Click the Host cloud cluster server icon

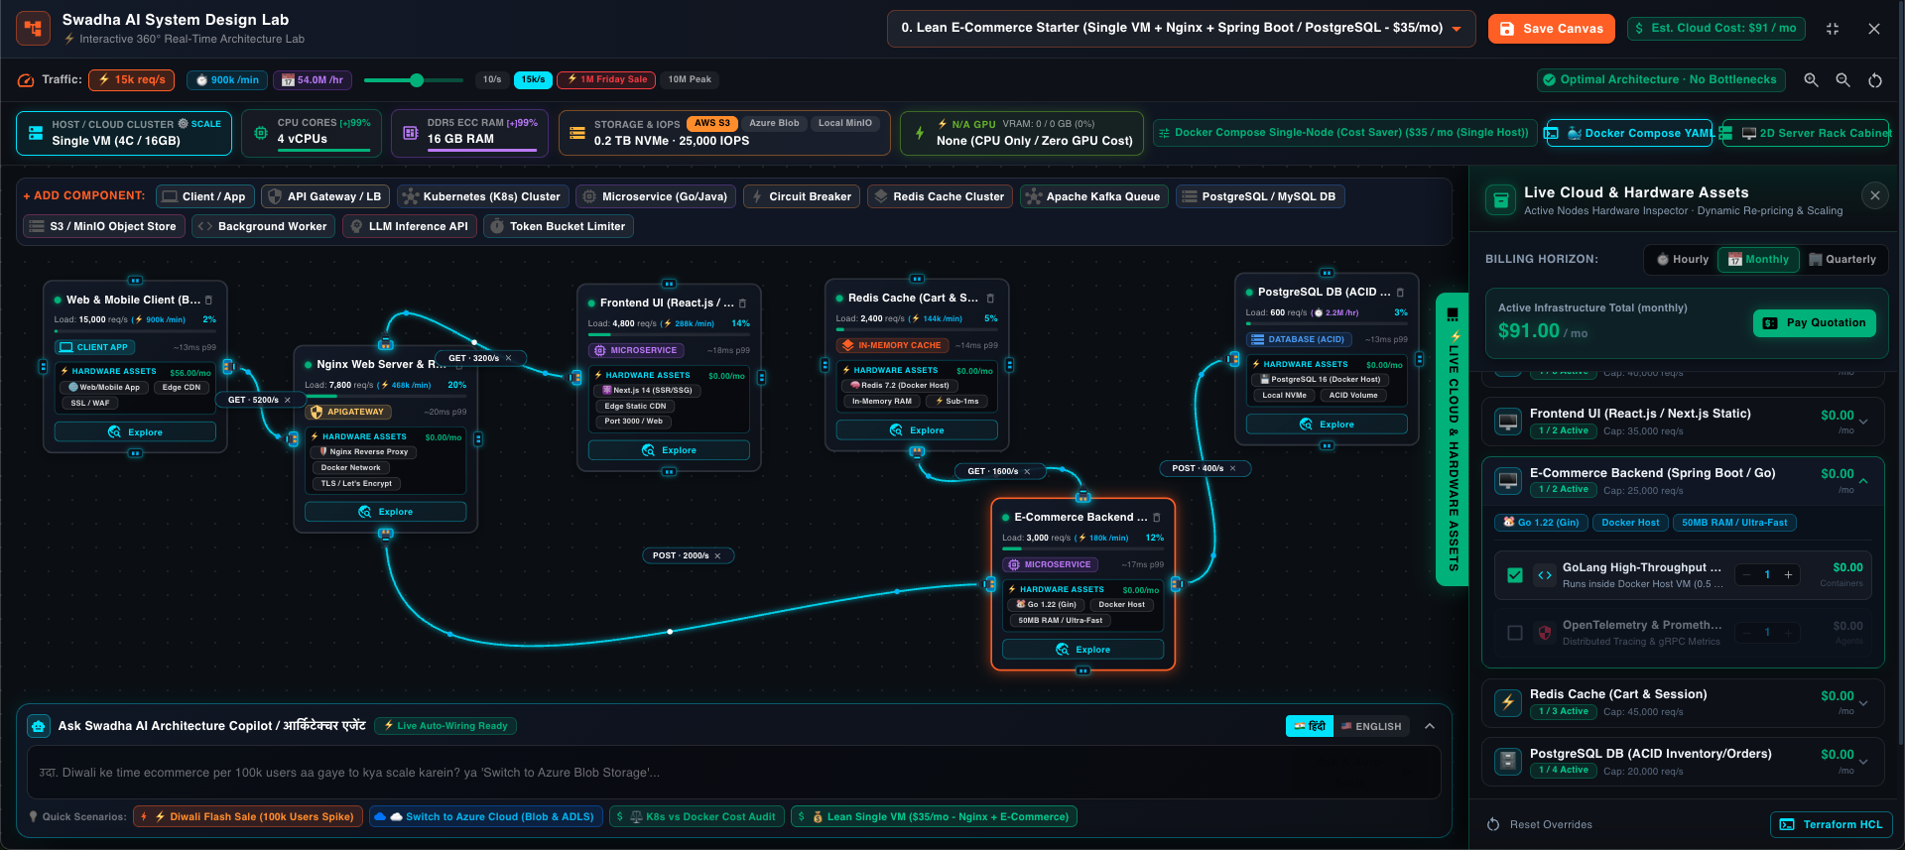click(x=36, y=133)
